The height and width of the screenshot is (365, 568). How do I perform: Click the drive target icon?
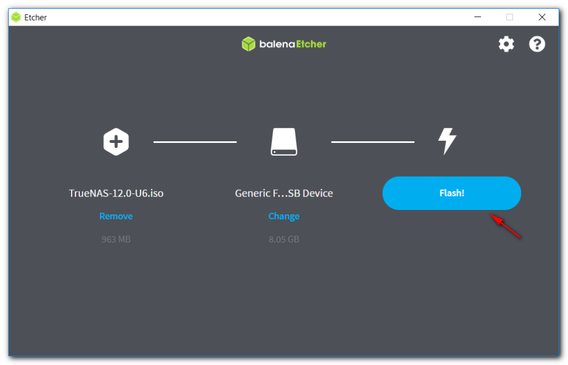click(x=284, y=142)
